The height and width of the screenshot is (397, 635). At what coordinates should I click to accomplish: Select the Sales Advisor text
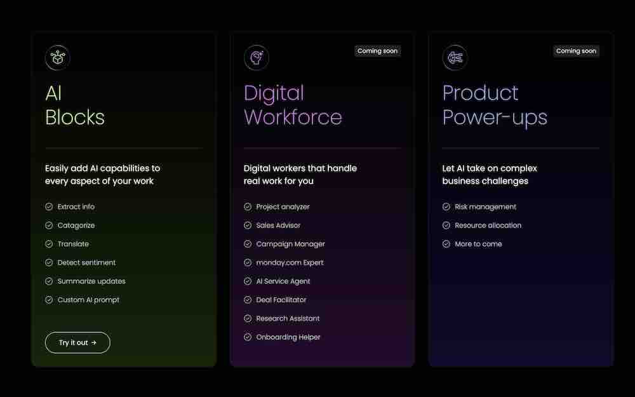pos(279,225)
